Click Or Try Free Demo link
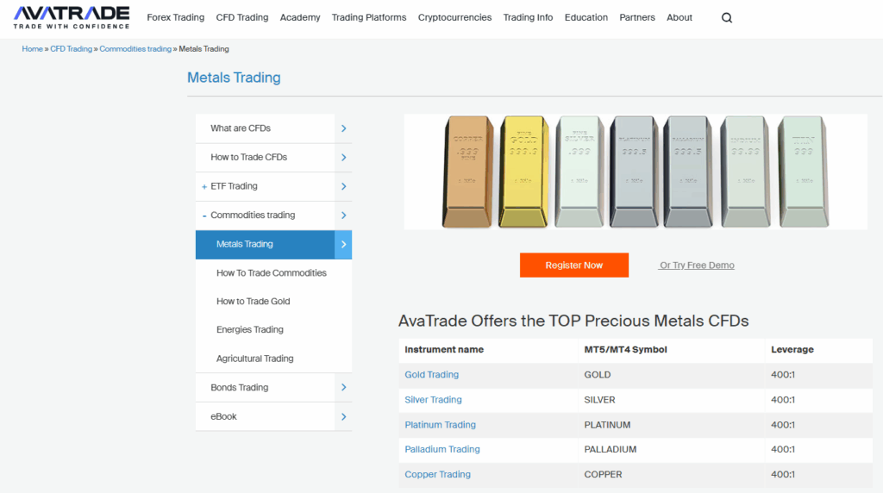 [697, 265]
